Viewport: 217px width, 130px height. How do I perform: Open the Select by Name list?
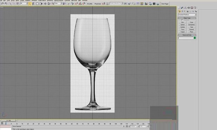click(x=33, y=4)
